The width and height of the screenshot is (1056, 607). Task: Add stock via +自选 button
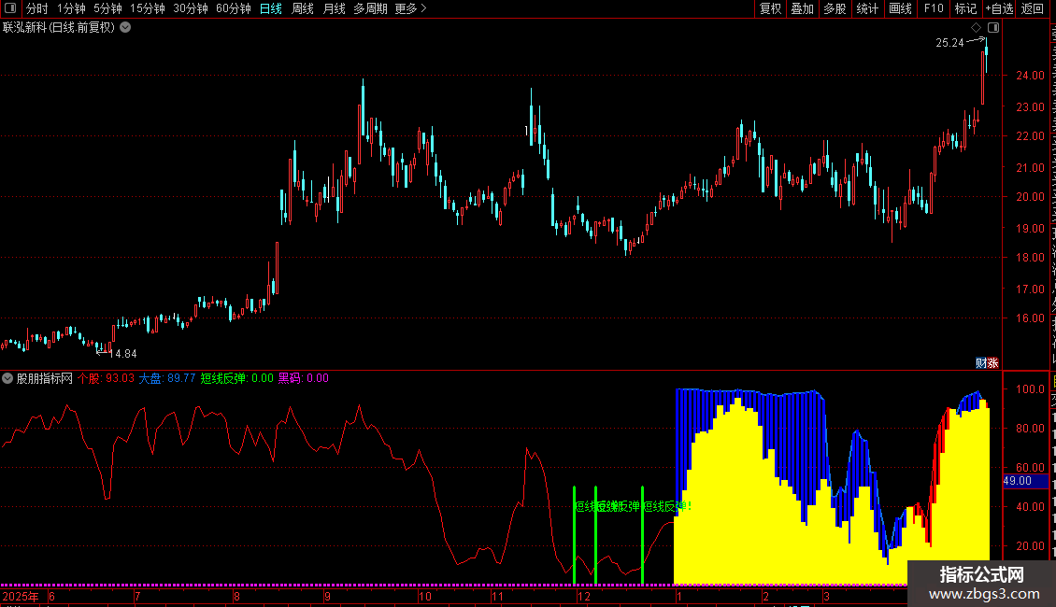click(999, 8)
